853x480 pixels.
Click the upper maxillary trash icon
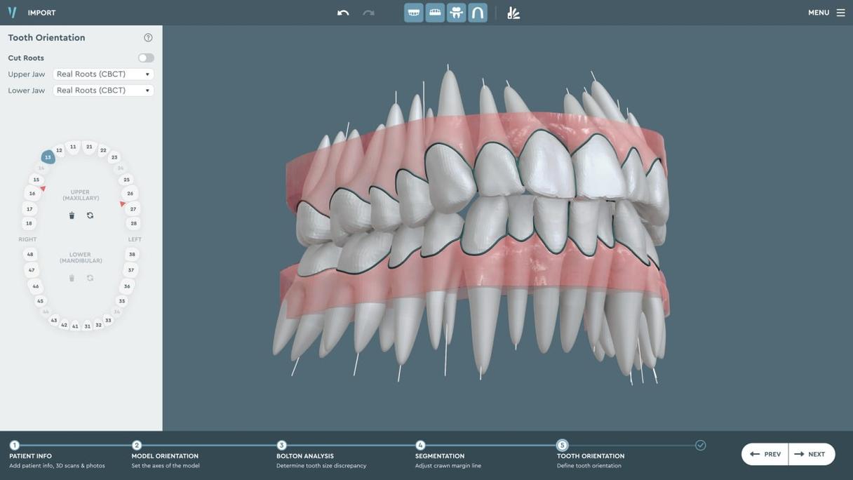(x=72, y=215)
